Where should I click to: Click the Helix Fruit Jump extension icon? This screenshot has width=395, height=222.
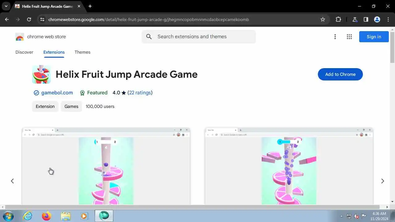tap(41, 74)
